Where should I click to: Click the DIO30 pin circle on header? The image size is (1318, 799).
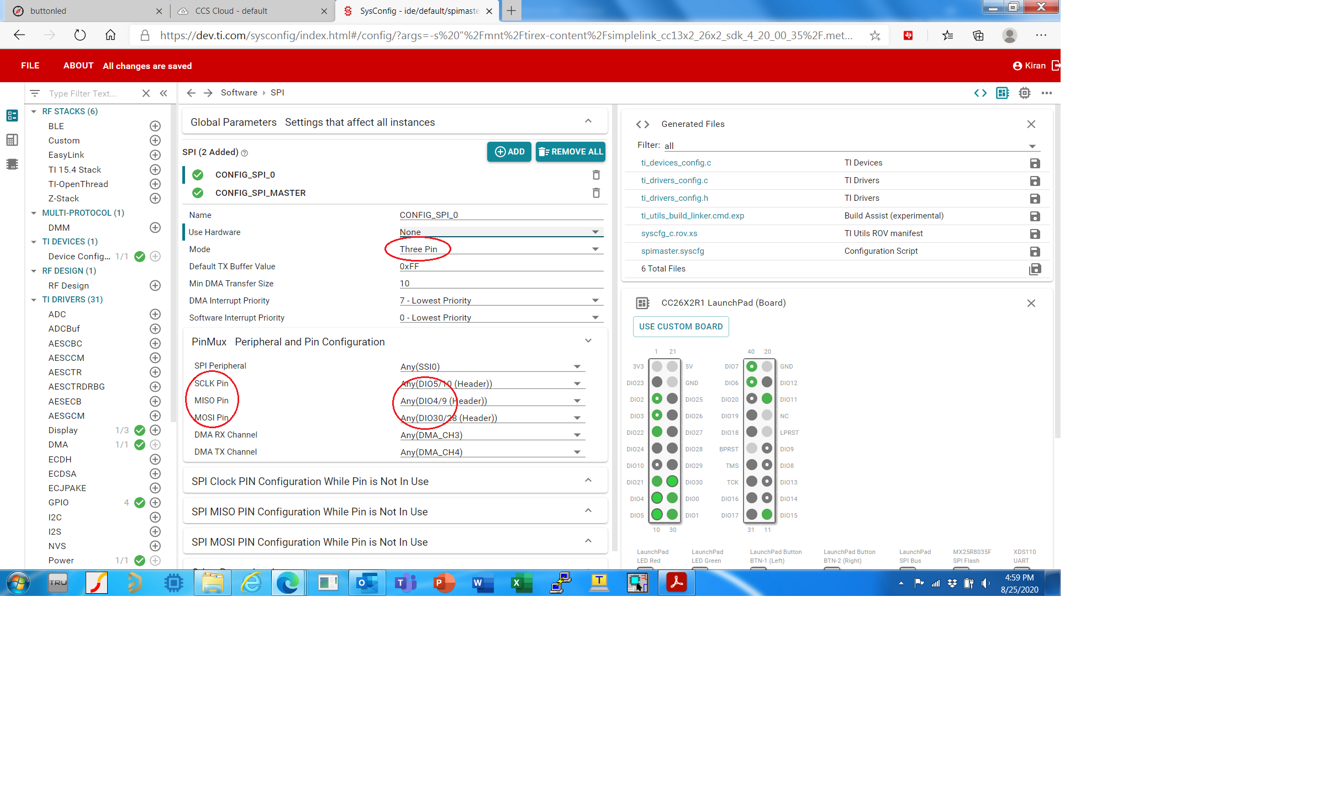[x=672, y=482]
